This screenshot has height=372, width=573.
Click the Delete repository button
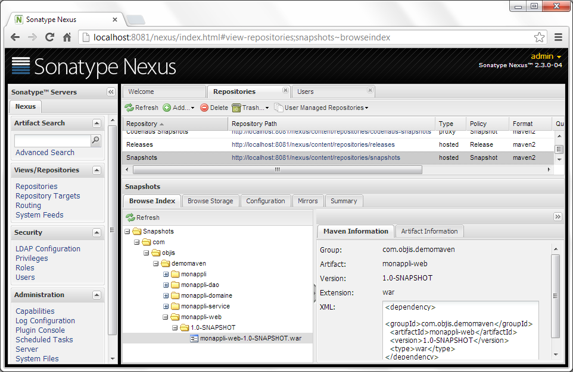214,108
